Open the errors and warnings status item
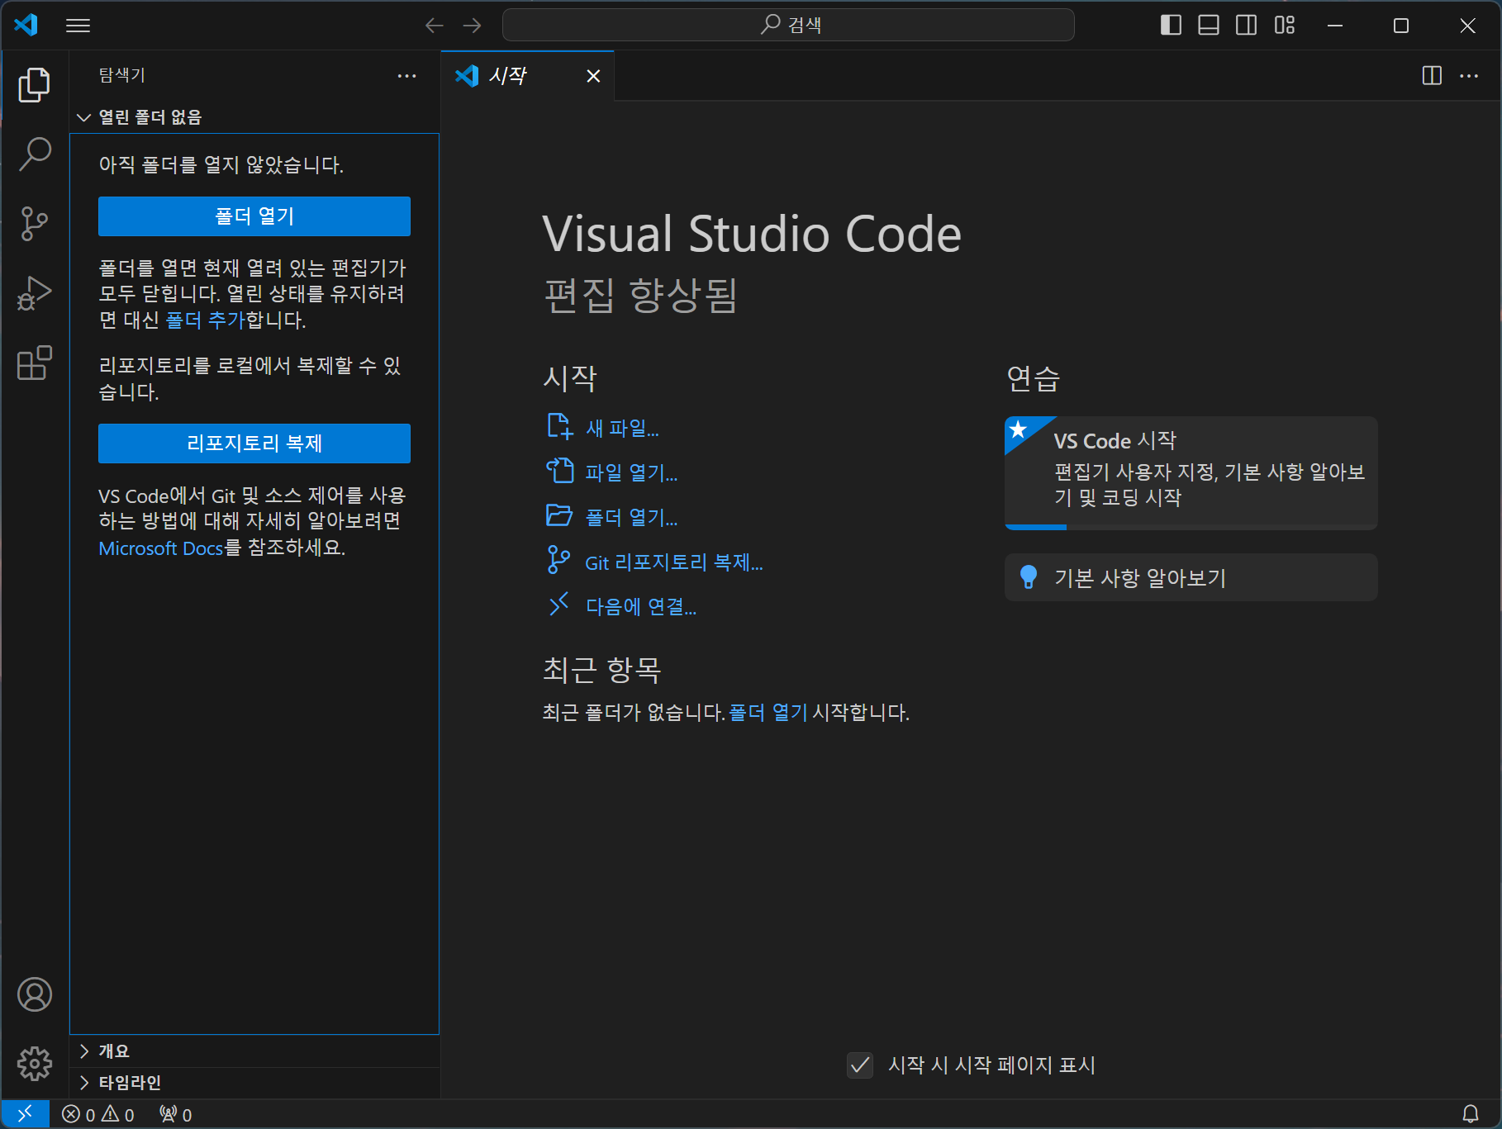Image resolution: width=1502 pixels, height=1129 pixels. point(98,1115)
